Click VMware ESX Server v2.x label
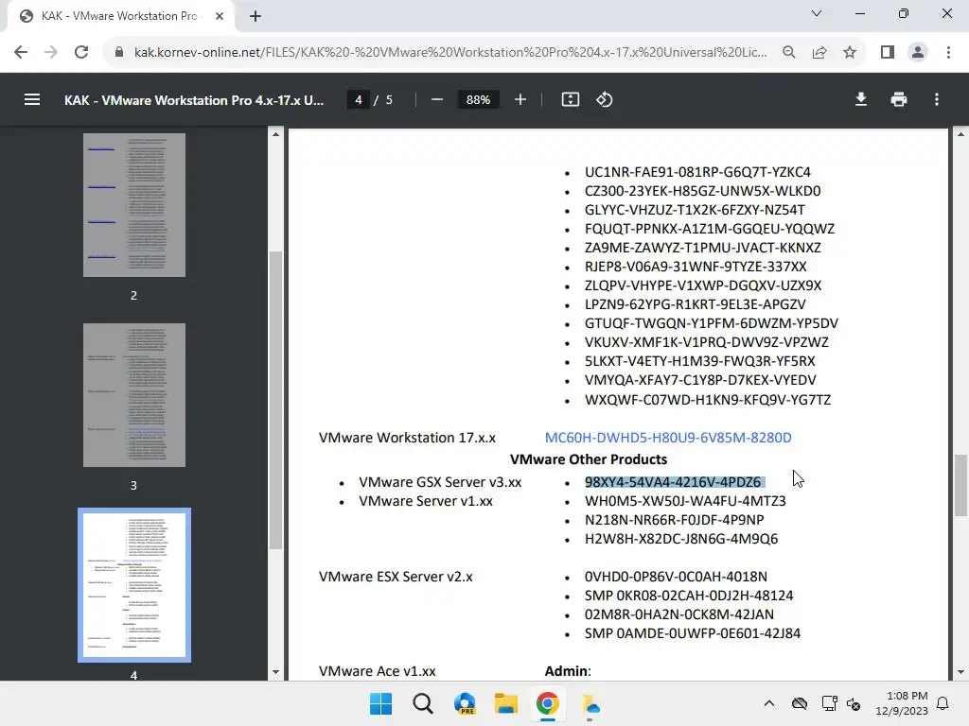This screenshot has width=969, height=726. (396, 577)
